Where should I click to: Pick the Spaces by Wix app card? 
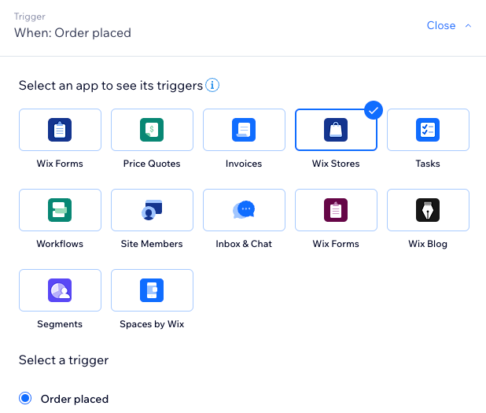(153, 290)
